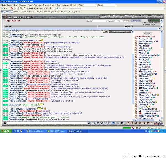Go to Центральная площадь link
166x159 pixels.
tap(152, 22)
